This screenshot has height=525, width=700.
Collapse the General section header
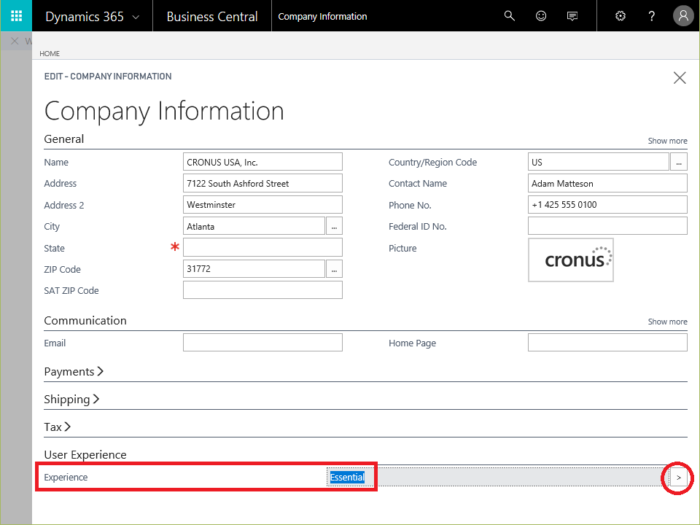64,139
